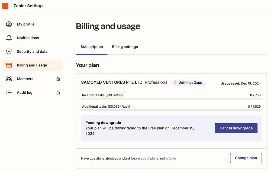Viewport: 271px width, 173px height.
Task: Click the Zapier Settings header title
Action: (x=28, y=6)
